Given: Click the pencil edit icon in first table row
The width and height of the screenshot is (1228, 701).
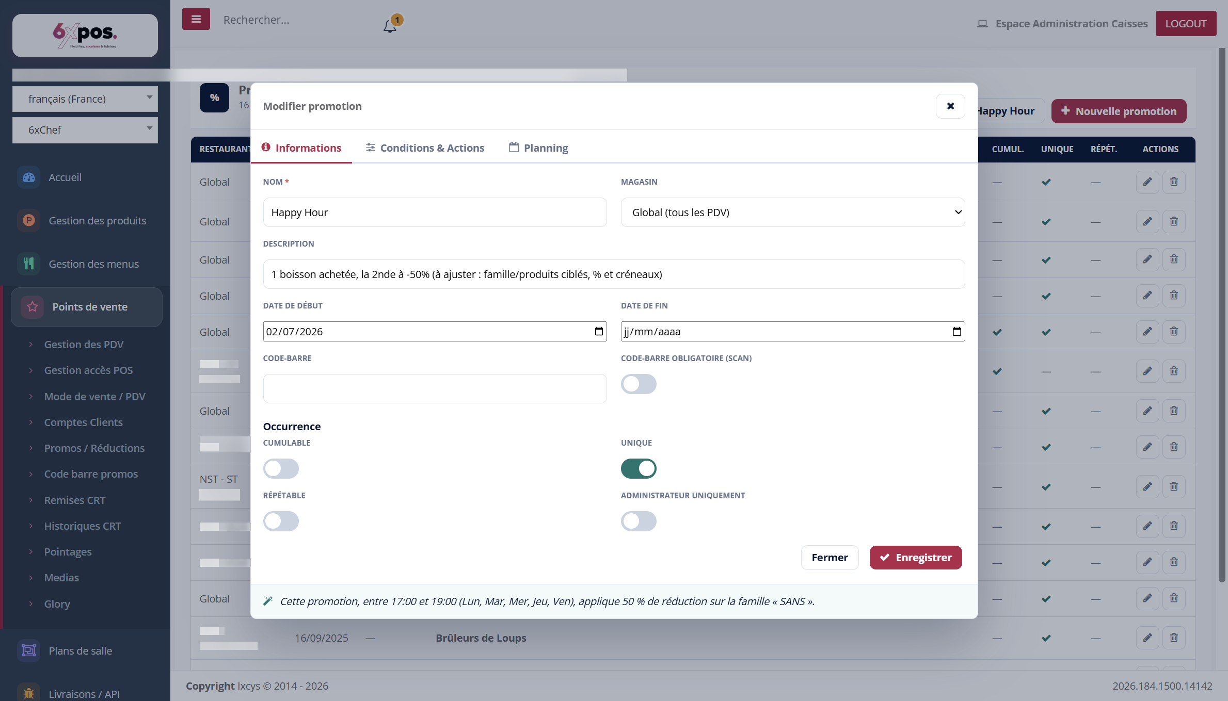Looking at the screenshot, I should coord(1147,182).
